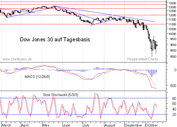This screenshot has height=127, width=177.
Task: Click the 12500 price axis value
Action: [172, 11]
